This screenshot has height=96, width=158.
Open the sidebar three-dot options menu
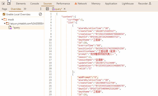41,9
